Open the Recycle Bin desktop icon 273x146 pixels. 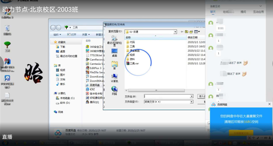coord(7,30)
